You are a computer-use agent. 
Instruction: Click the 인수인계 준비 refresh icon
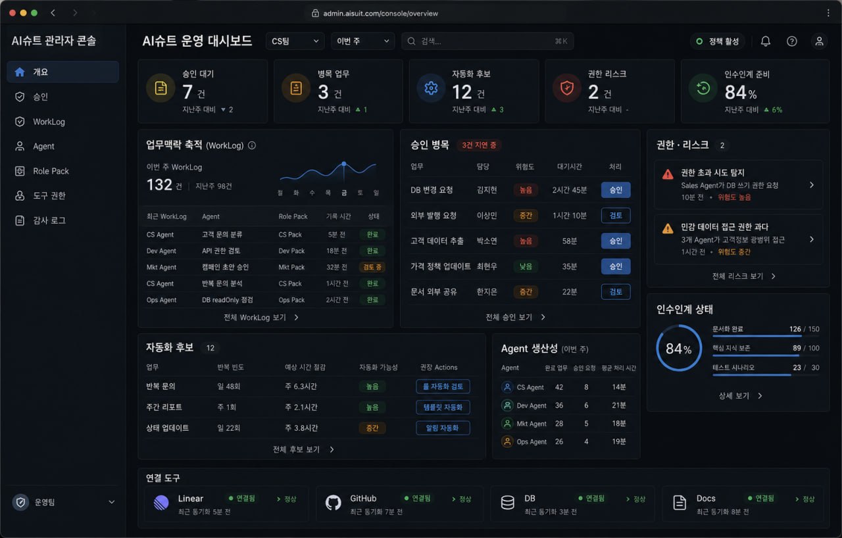pos(703,88)
